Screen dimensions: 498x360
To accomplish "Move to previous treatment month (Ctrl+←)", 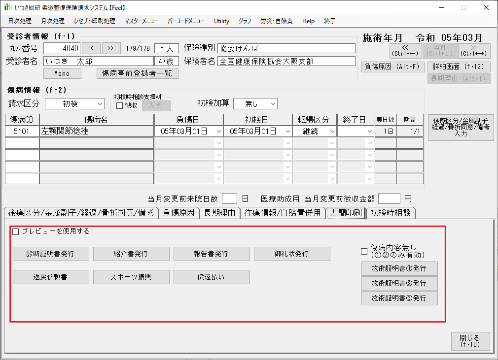I will pyautogui.click(x=405, y=51).
